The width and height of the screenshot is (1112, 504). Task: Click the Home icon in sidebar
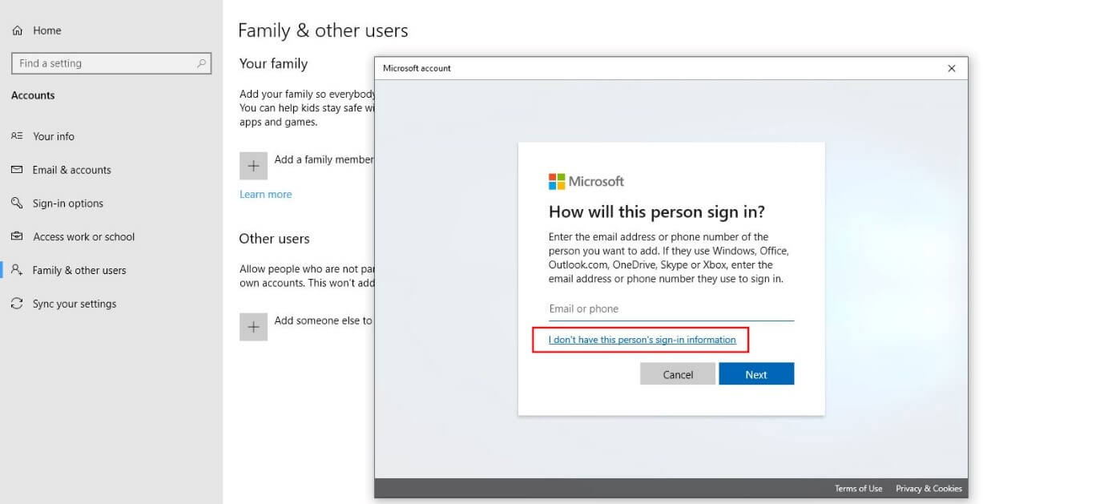(x=17, y=30)
